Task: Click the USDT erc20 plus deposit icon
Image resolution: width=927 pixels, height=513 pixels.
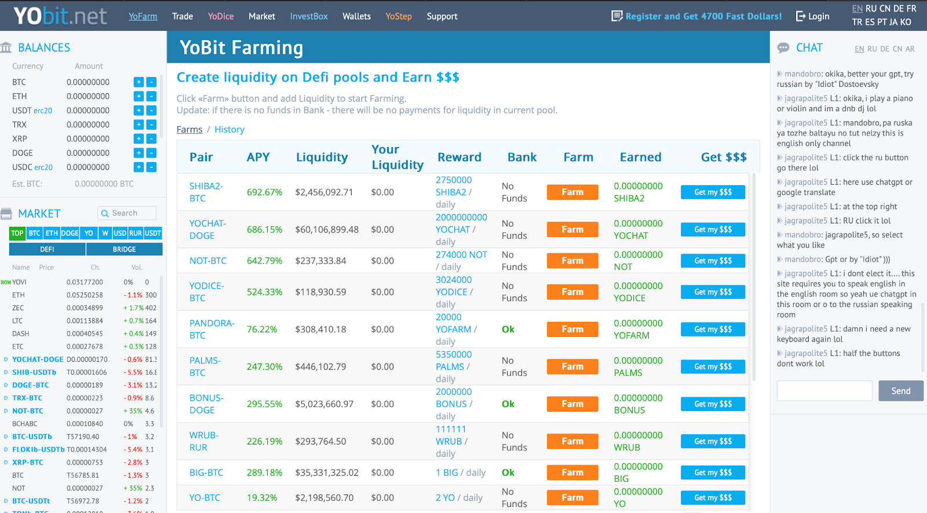Action: point(138,111)
